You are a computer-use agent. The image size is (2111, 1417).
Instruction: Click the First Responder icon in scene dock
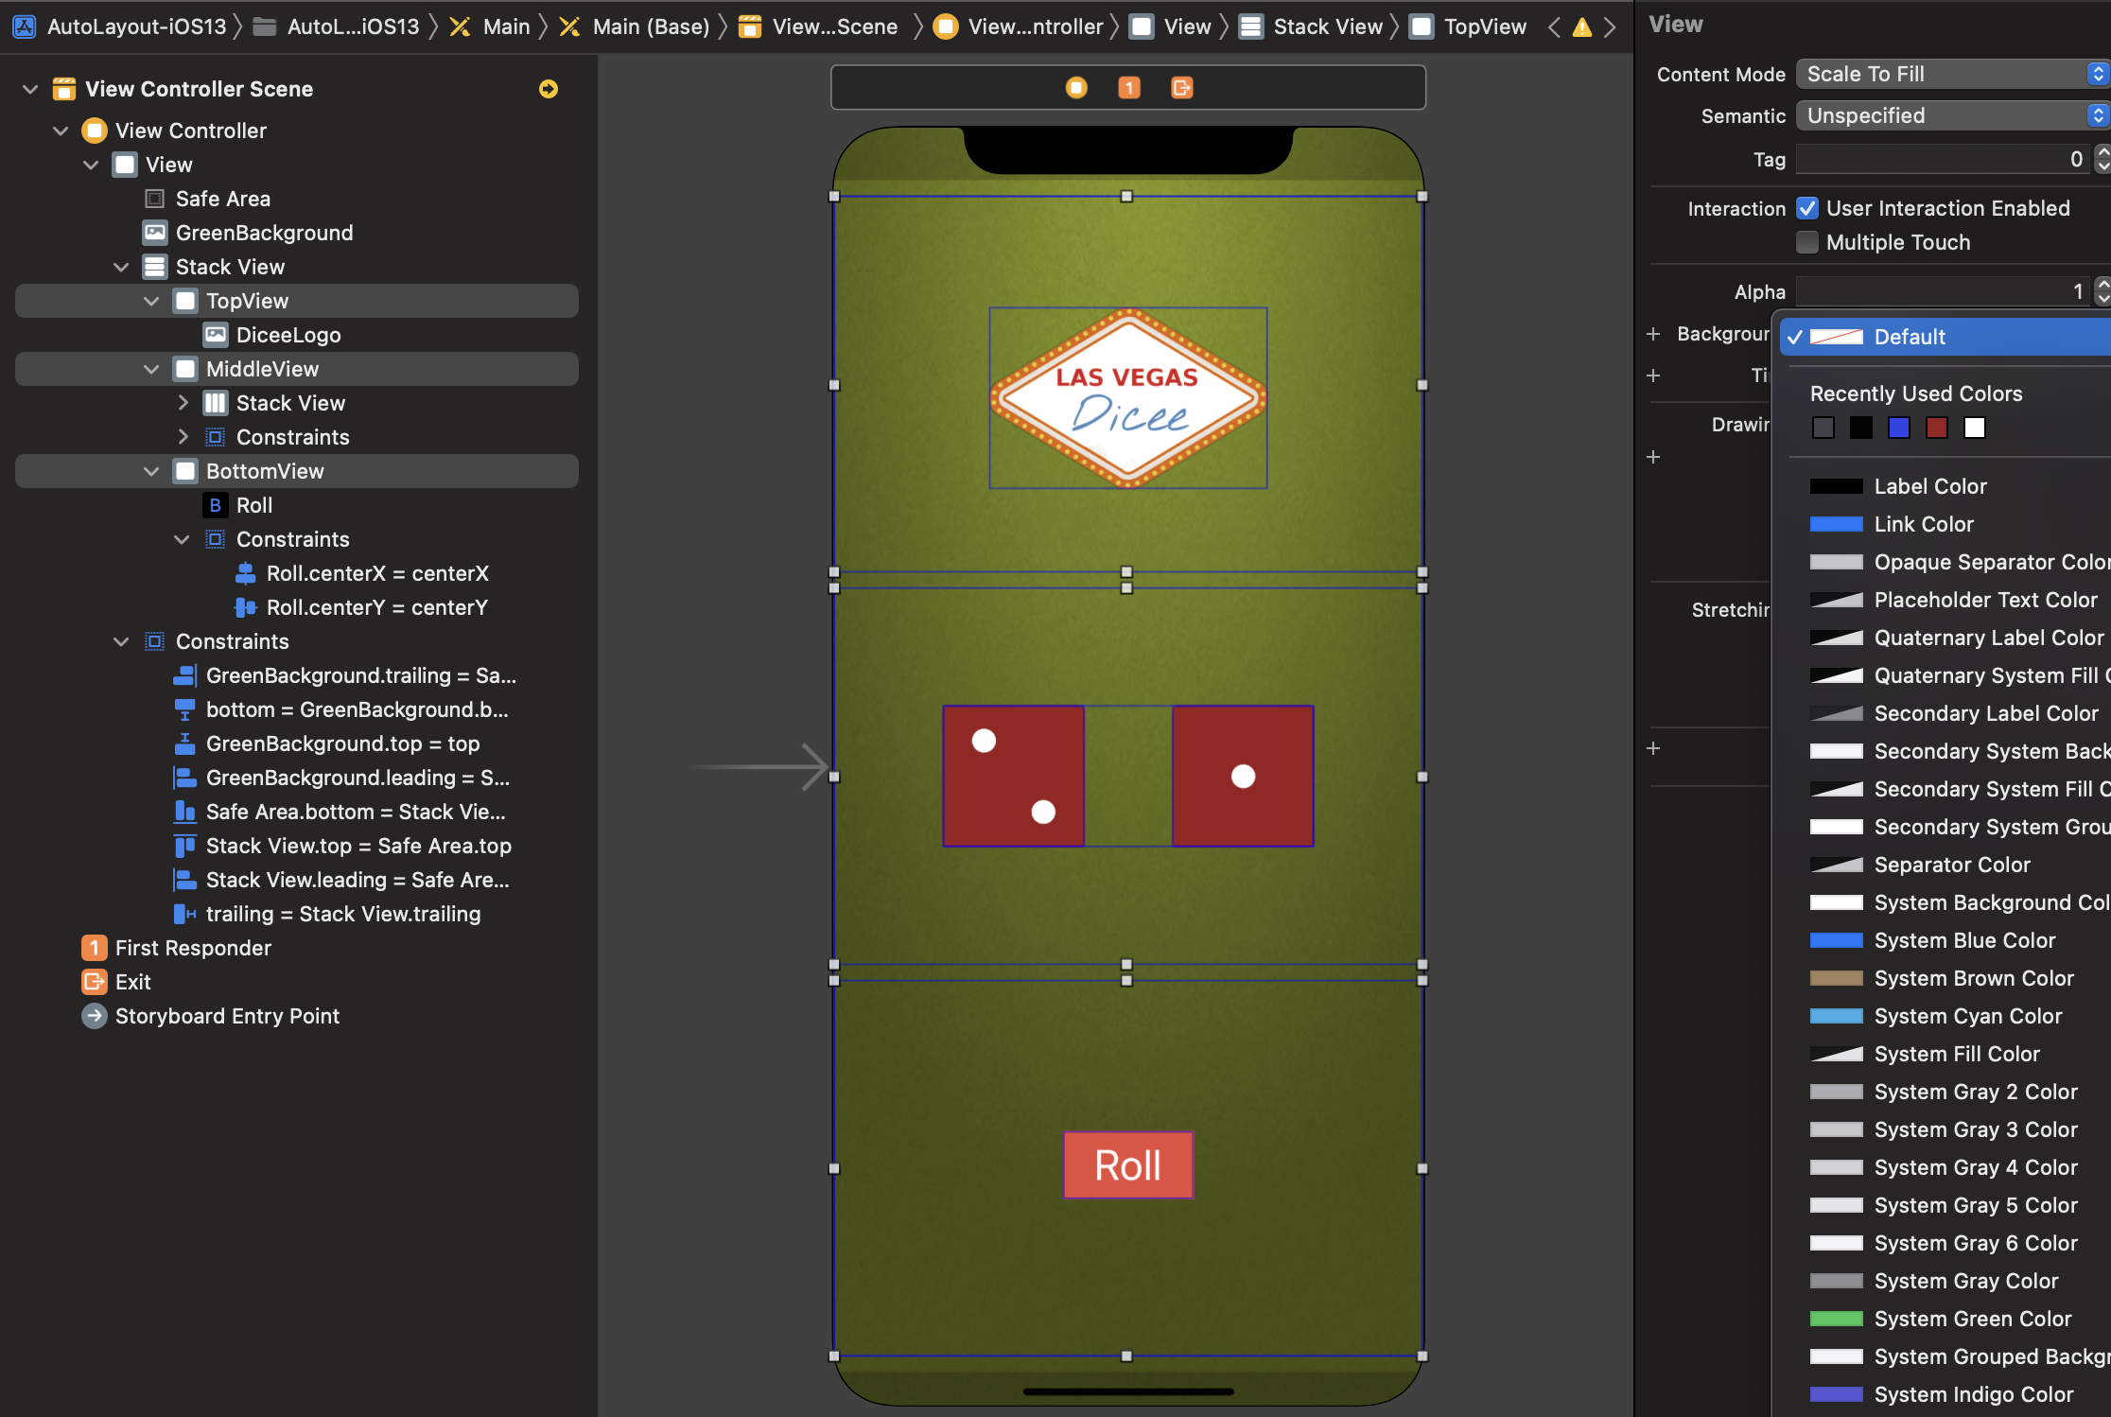coord(1129,88)
